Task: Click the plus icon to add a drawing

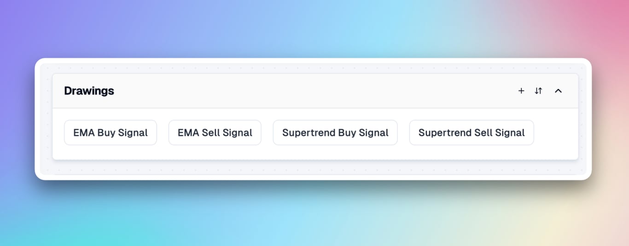Action: [x=521, y=91]
